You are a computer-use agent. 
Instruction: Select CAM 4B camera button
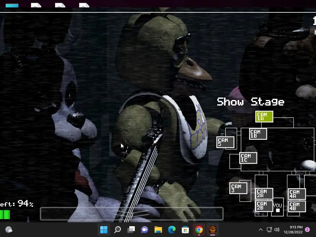click(297, 206)
